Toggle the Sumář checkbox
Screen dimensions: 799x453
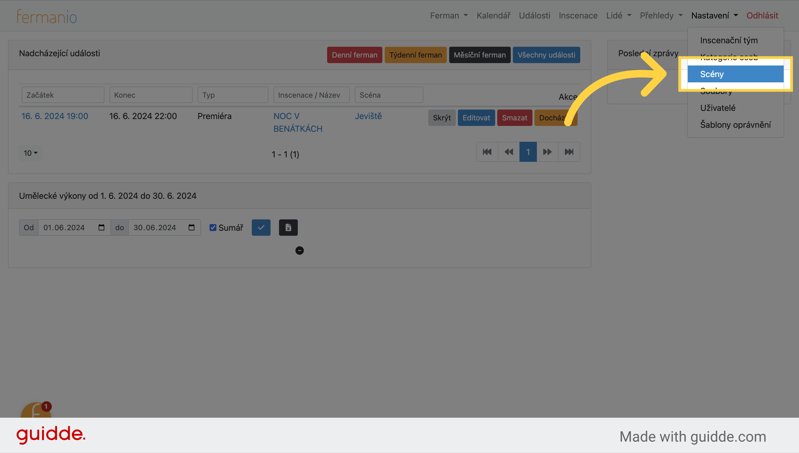coord(213,228)
